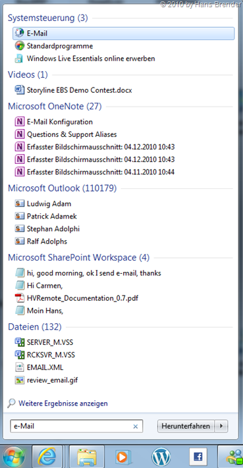
Task: Show all Microsoft OneNote (27) results
Action: point(55,106)
